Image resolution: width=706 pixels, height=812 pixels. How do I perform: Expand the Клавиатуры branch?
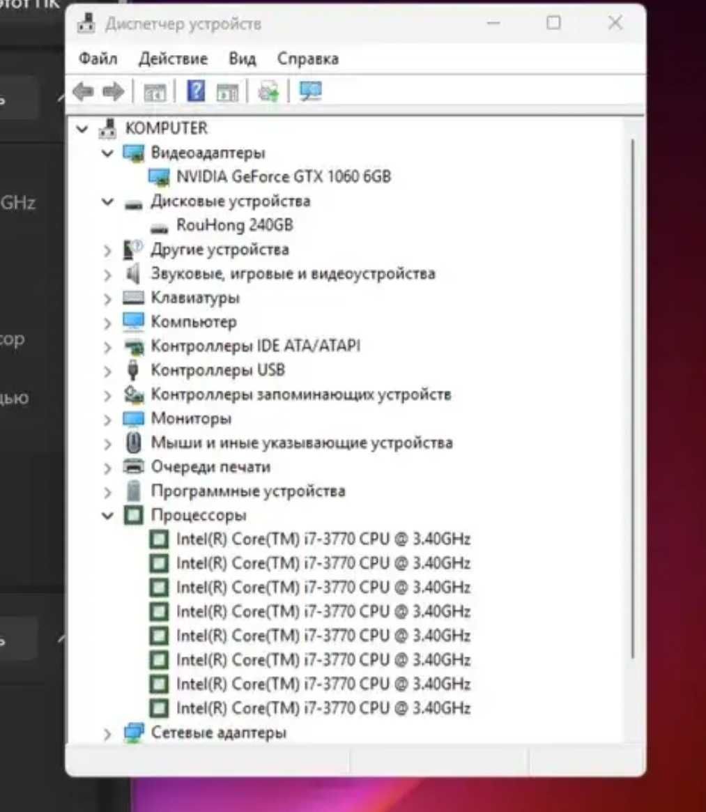[x=107, y=299]
